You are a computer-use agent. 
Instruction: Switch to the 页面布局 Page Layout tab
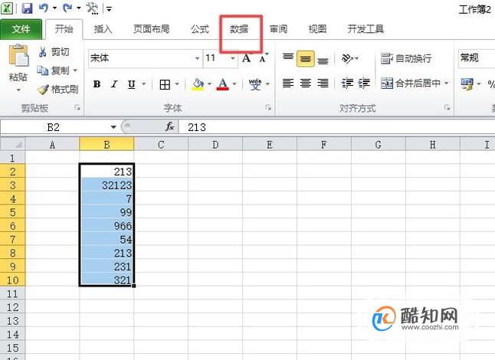click(151, 29)
